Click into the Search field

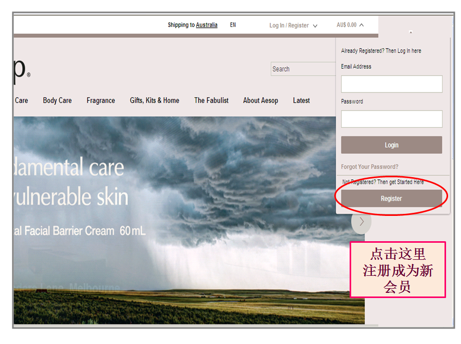click(x=303, y=69)
